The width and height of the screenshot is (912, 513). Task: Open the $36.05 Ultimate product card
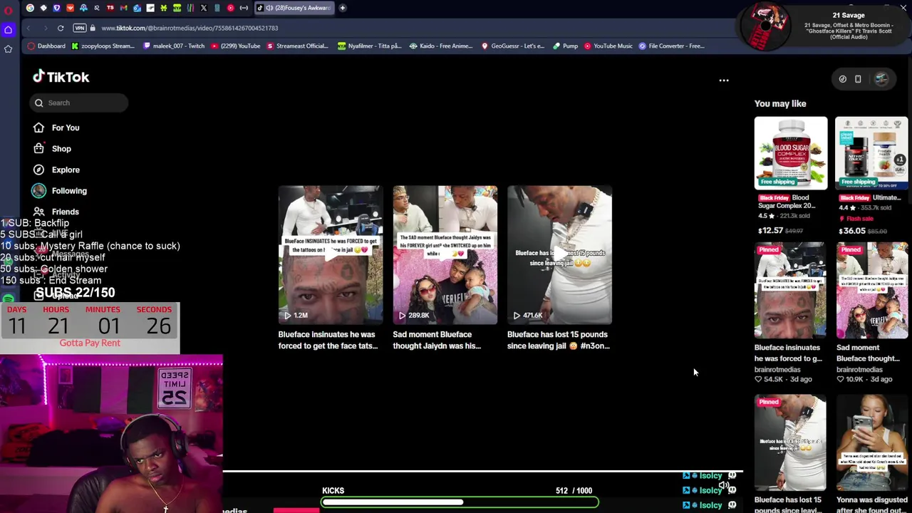[x=871, y=176]
